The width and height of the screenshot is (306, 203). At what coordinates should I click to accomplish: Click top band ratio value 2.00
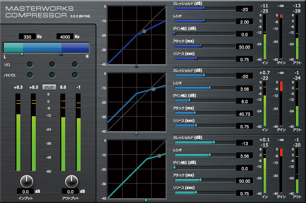(x=245, y=22)
